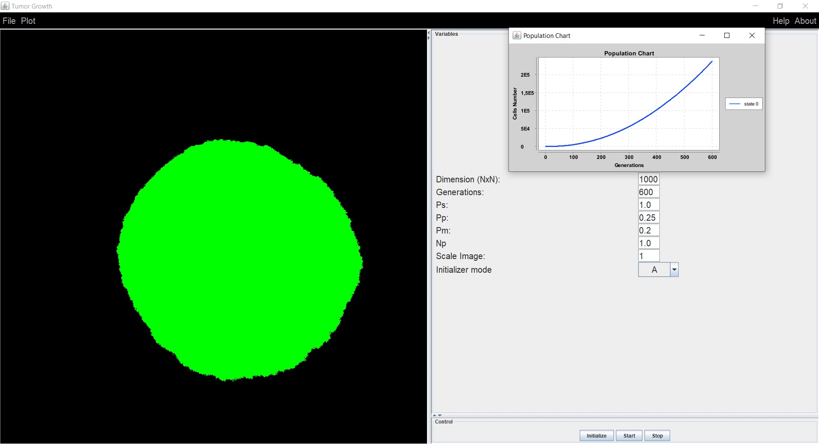This screenshot has width=819, height=444.
Task: Click the 'Cells Number' axis label
Action: point(515,104)
